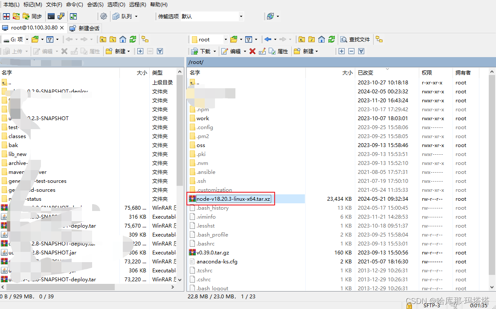Image resolution: width=496 pixels, height=309 pixels.
Task: Click the 下载 download button
Action: [x=201, y=51]
